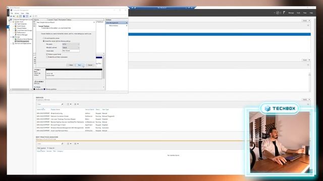Screen dimensions: 323x181
Task: Expand More Actions arrow in Actions pane
Action: [127, 26]
